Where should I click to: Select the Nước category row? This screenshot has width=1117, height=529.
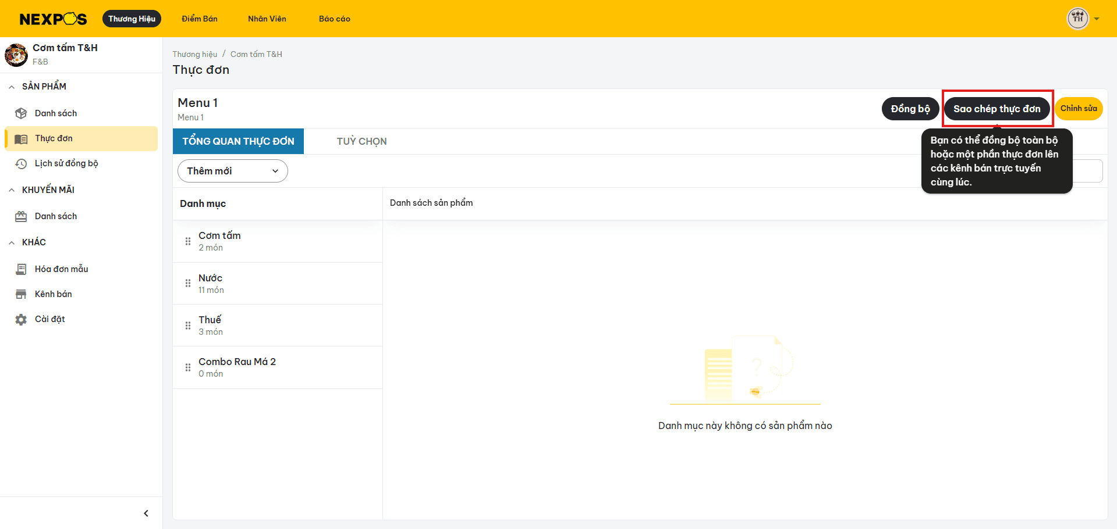pos(278,284)
